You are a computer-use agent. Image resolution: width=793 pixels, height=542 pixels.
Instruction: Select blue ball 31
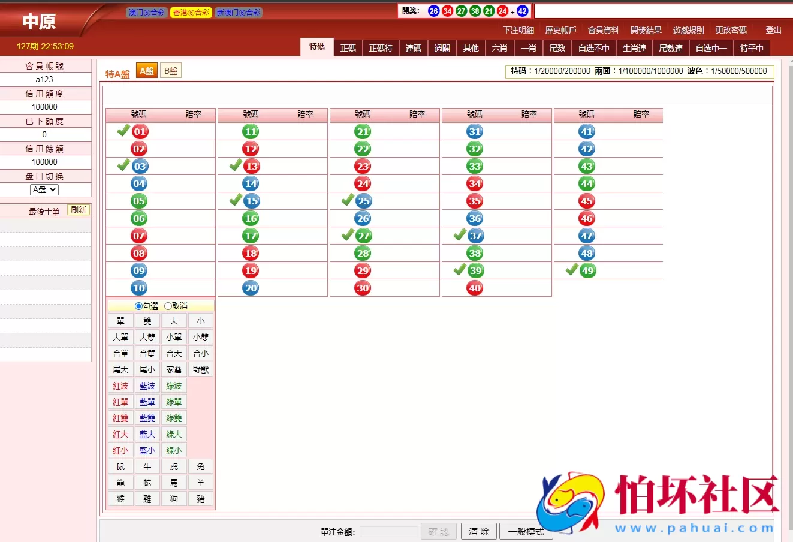[474, 130]
